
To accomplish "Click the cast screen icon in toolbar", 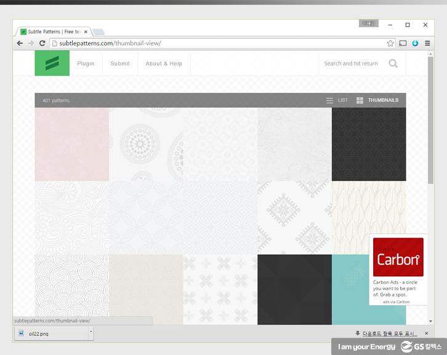I will 403,43.
